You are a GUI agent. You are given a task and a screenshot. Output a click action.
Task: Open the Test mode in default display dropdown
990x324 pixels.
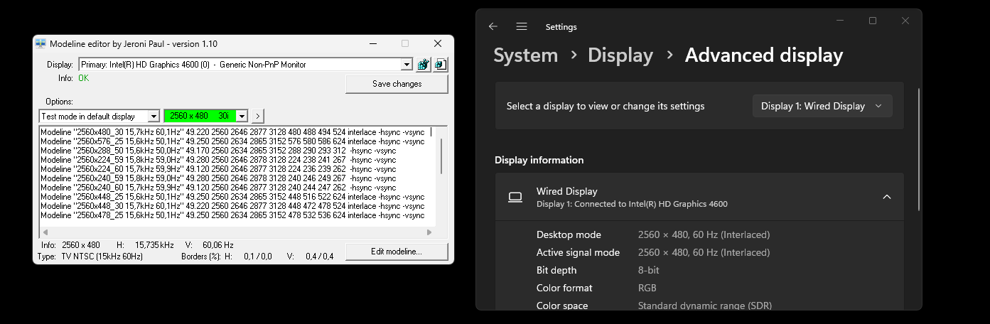point(154,116)
